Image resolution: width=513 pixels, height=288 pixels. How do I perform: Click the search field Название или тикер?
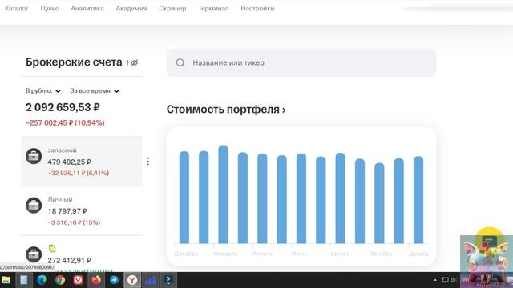pos(301,62)
